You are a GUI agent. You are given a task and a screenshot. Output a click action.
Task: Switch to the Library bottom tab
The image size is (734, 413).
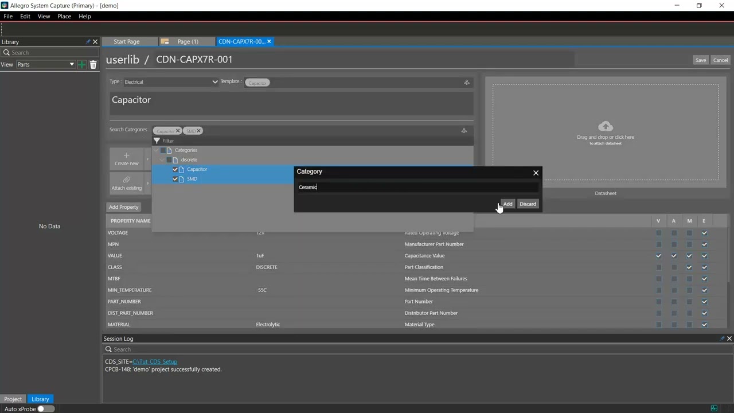40,399
